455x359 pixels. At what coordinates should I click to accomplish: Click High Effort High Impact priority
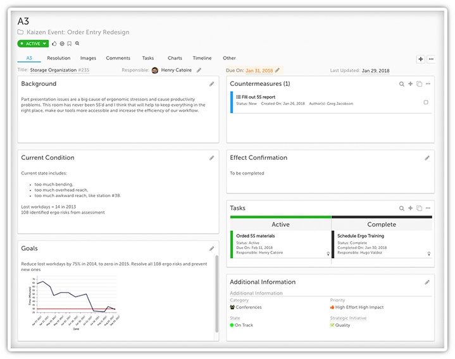[359, 307]
